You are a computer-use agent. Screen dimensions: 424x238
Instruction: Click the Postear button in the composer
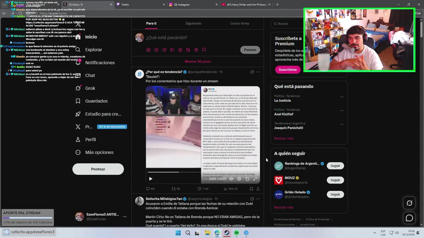[250, 50]
